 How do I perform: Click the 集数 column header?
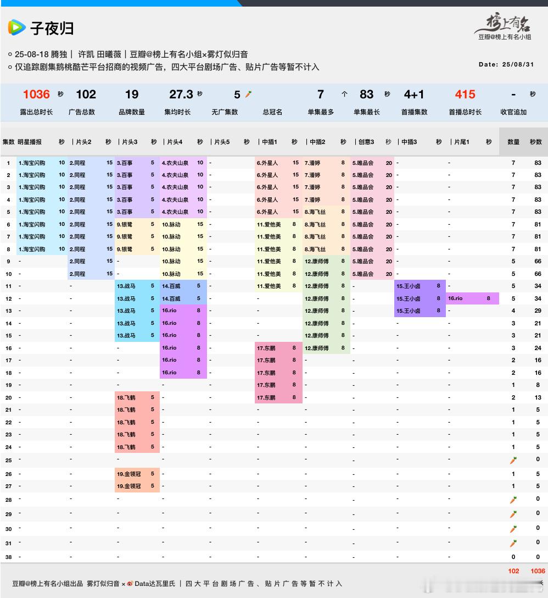pyautogui.click(x=8, y=142)
